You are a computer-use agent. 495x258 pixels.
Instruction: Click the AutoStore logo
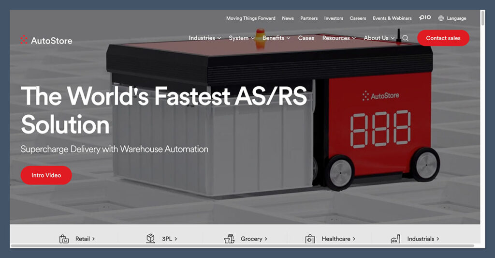click(46, 40)
